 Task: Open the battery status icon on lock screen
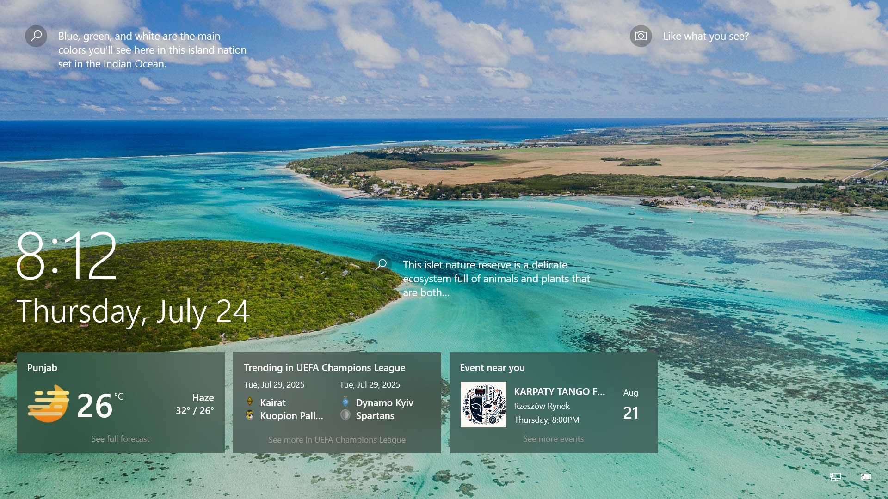pyautogui.click(x=866, y=477)
